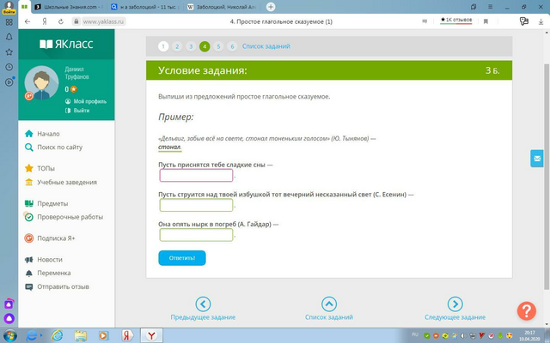Open a new browser tab with plus
The height and width of the screenshot is (343, 550).
click(271, 7)
